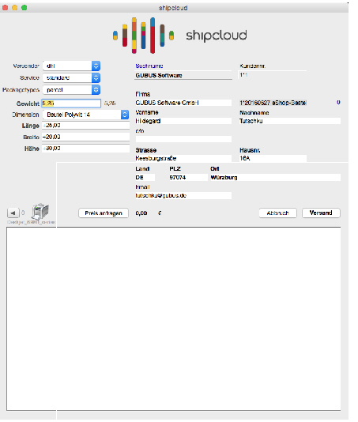Click the Länge input field
358x422 pixels.
click(x=85, y=126)
